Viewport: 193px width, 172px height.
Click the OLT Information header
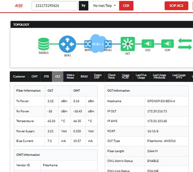147,91
